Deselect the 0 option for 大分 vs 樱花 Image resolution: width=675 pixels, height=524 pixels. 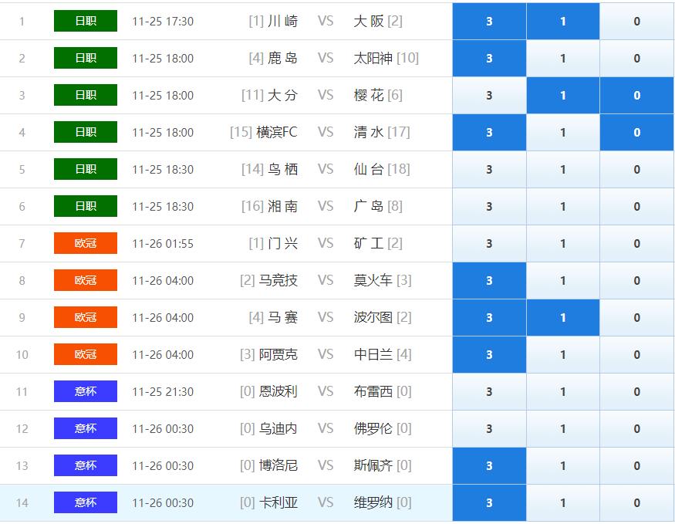[636, 96]
